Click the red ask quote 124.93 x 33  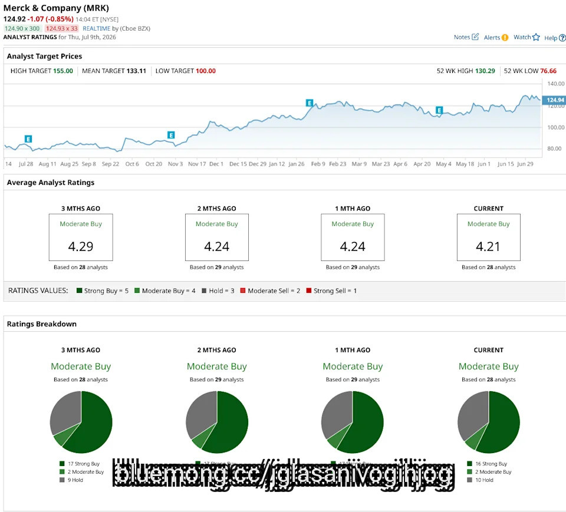(62, 28)
